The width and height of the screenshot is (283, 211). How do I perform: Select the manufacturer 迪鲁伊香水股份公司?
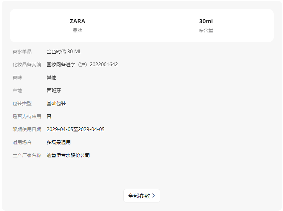68,155
